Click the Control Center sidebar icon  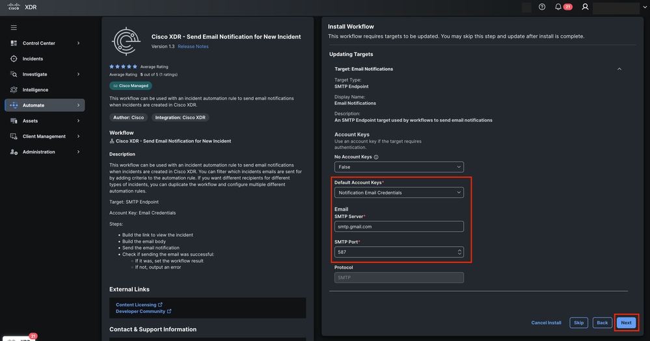click(14, 43)
